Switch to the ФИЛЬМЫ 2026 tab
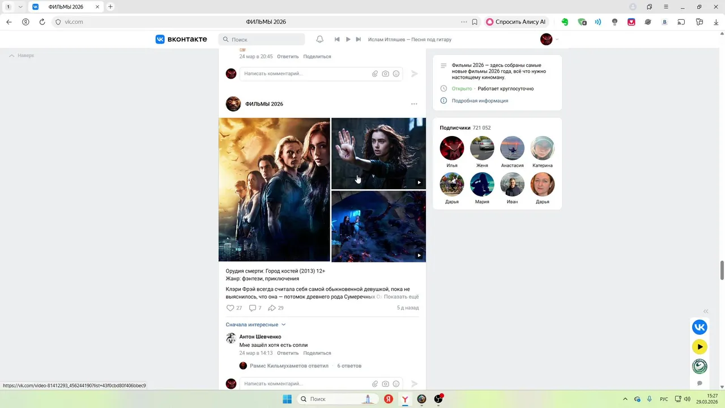 tap(67, 7)
